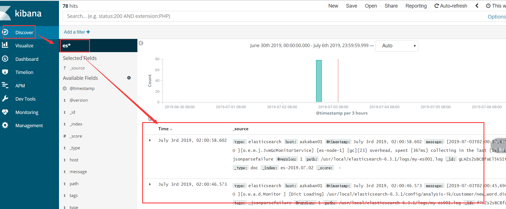Select the host field
506x209 pixels.
coord(74,160)
